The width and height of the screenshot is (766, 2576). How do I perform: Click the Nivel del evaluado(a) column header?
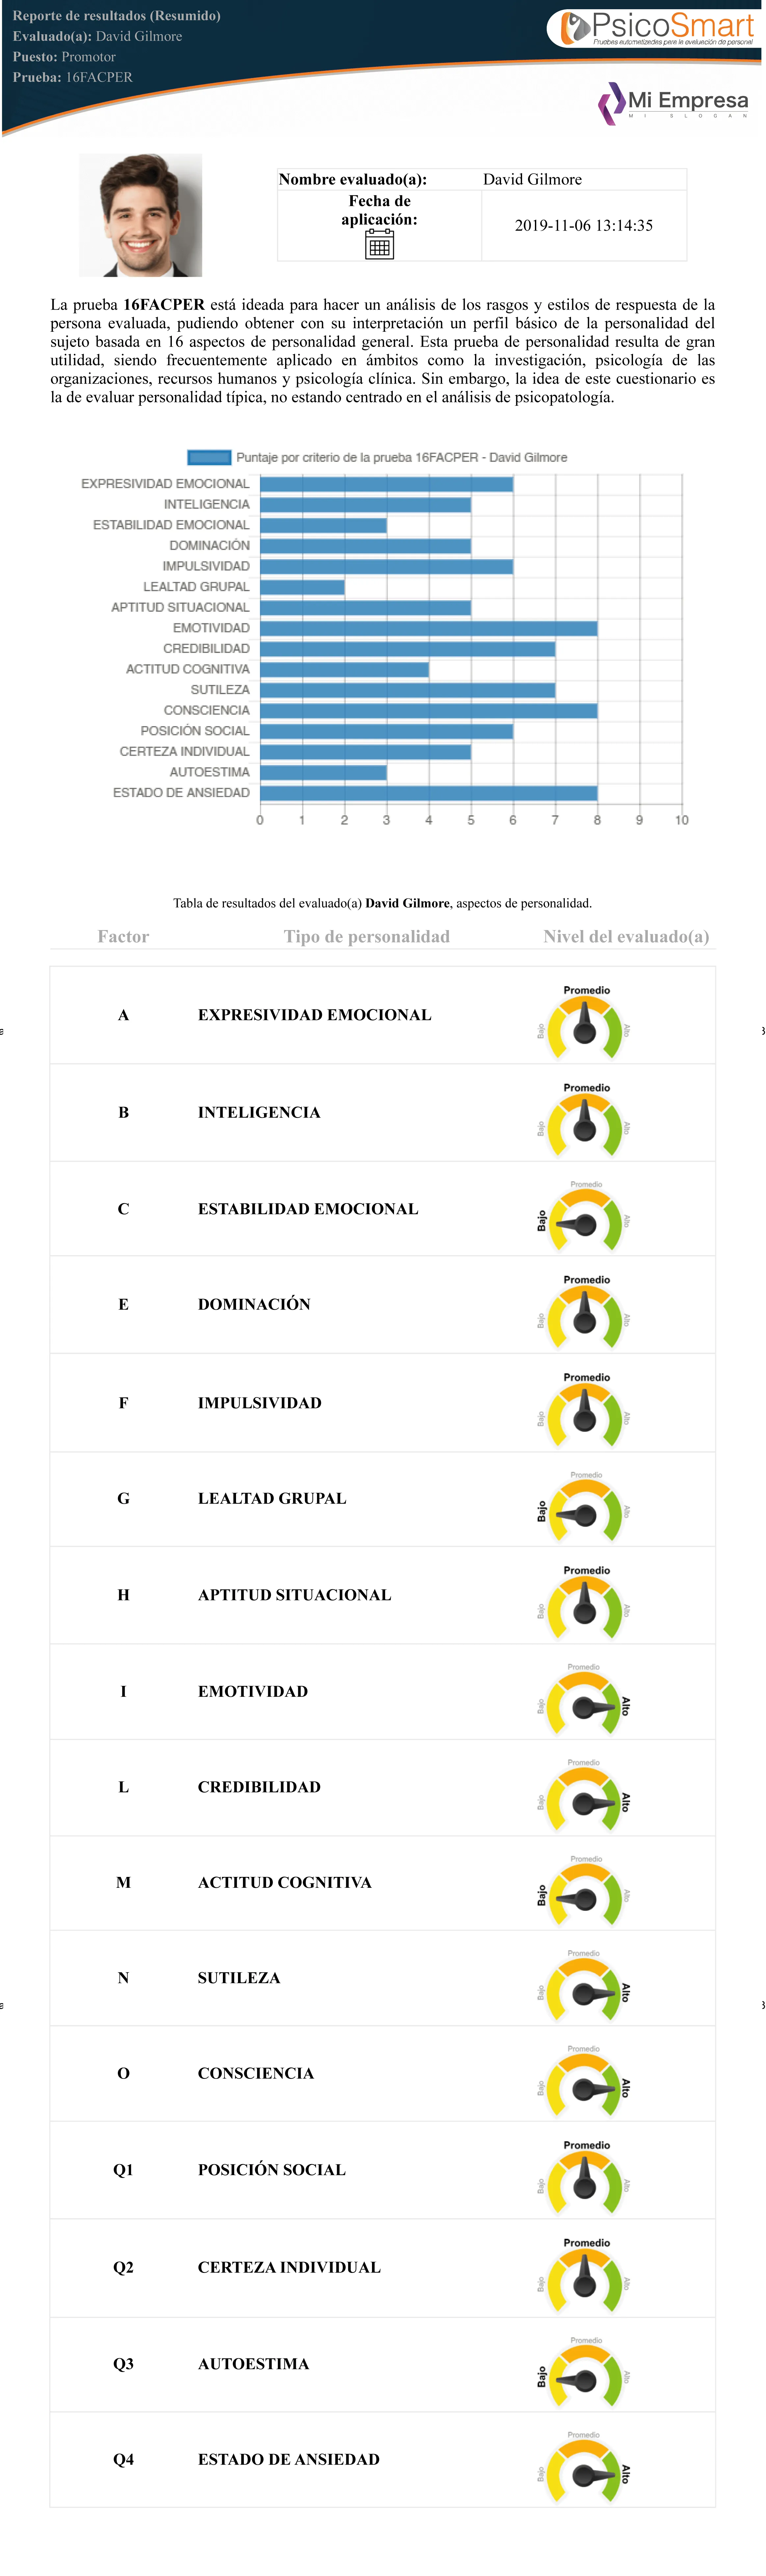[x=626, y=936]
